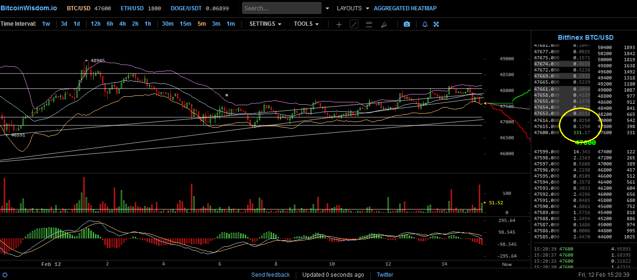Click the Feb 12 date label on time axis

click(51, 264)
